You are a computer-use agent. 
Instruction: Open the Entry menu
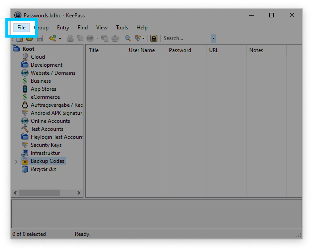(x=63, y=28)
